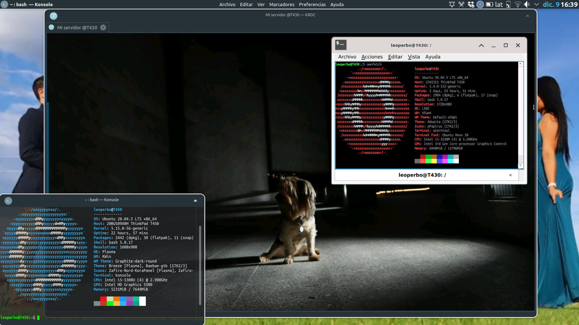This screenshot has height=325, width=579.
Task: Open the notifications bell in system tray
Action: point(452,4)
